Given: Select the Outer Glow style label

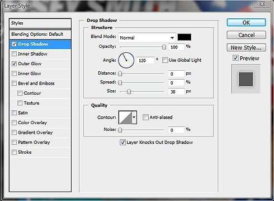Looking at the screenshot, I should (x=30, y=63).
